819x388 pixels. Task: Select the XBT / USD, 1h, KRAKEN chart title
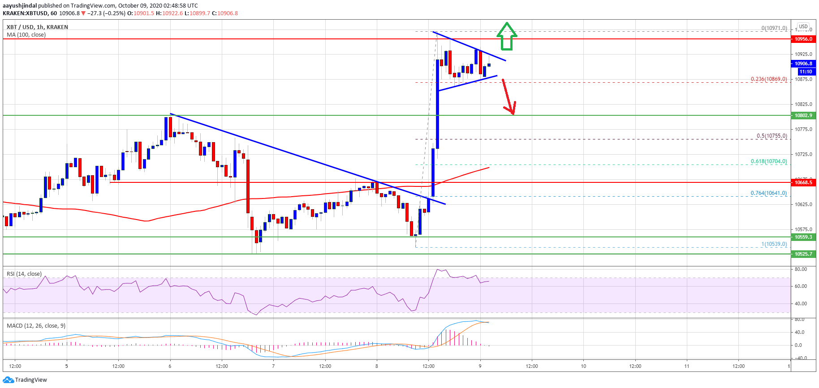tap(37, 27)
